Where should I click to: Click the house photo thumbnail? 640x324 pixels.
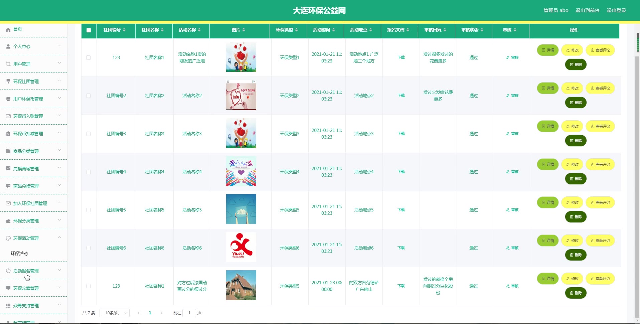(241, 285)
